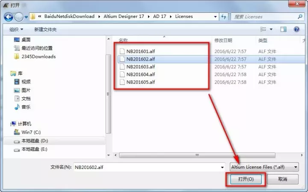Click the back navigation arrow button
The height and width of the screenshot is (192, 308).
[9, 17]
